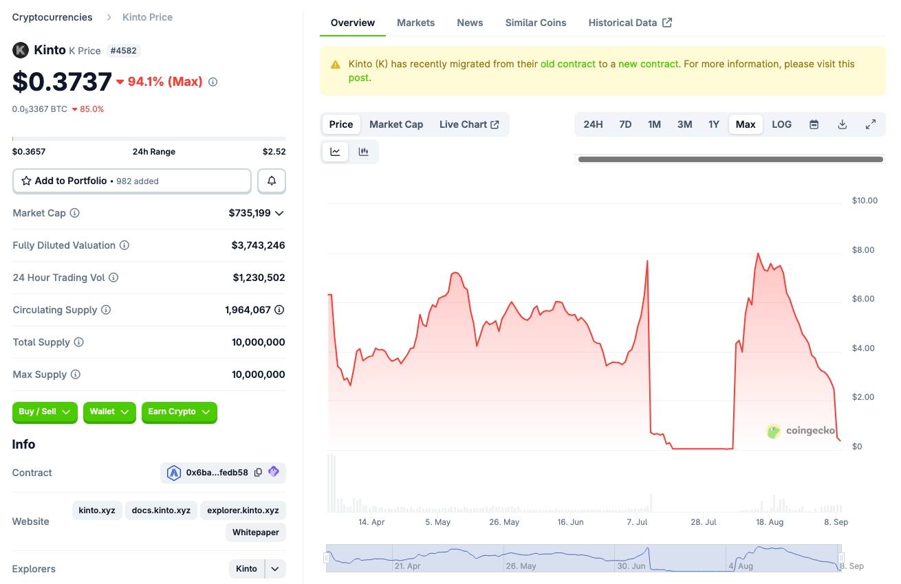Click the 24h Range progress bar

pos(149,139)
